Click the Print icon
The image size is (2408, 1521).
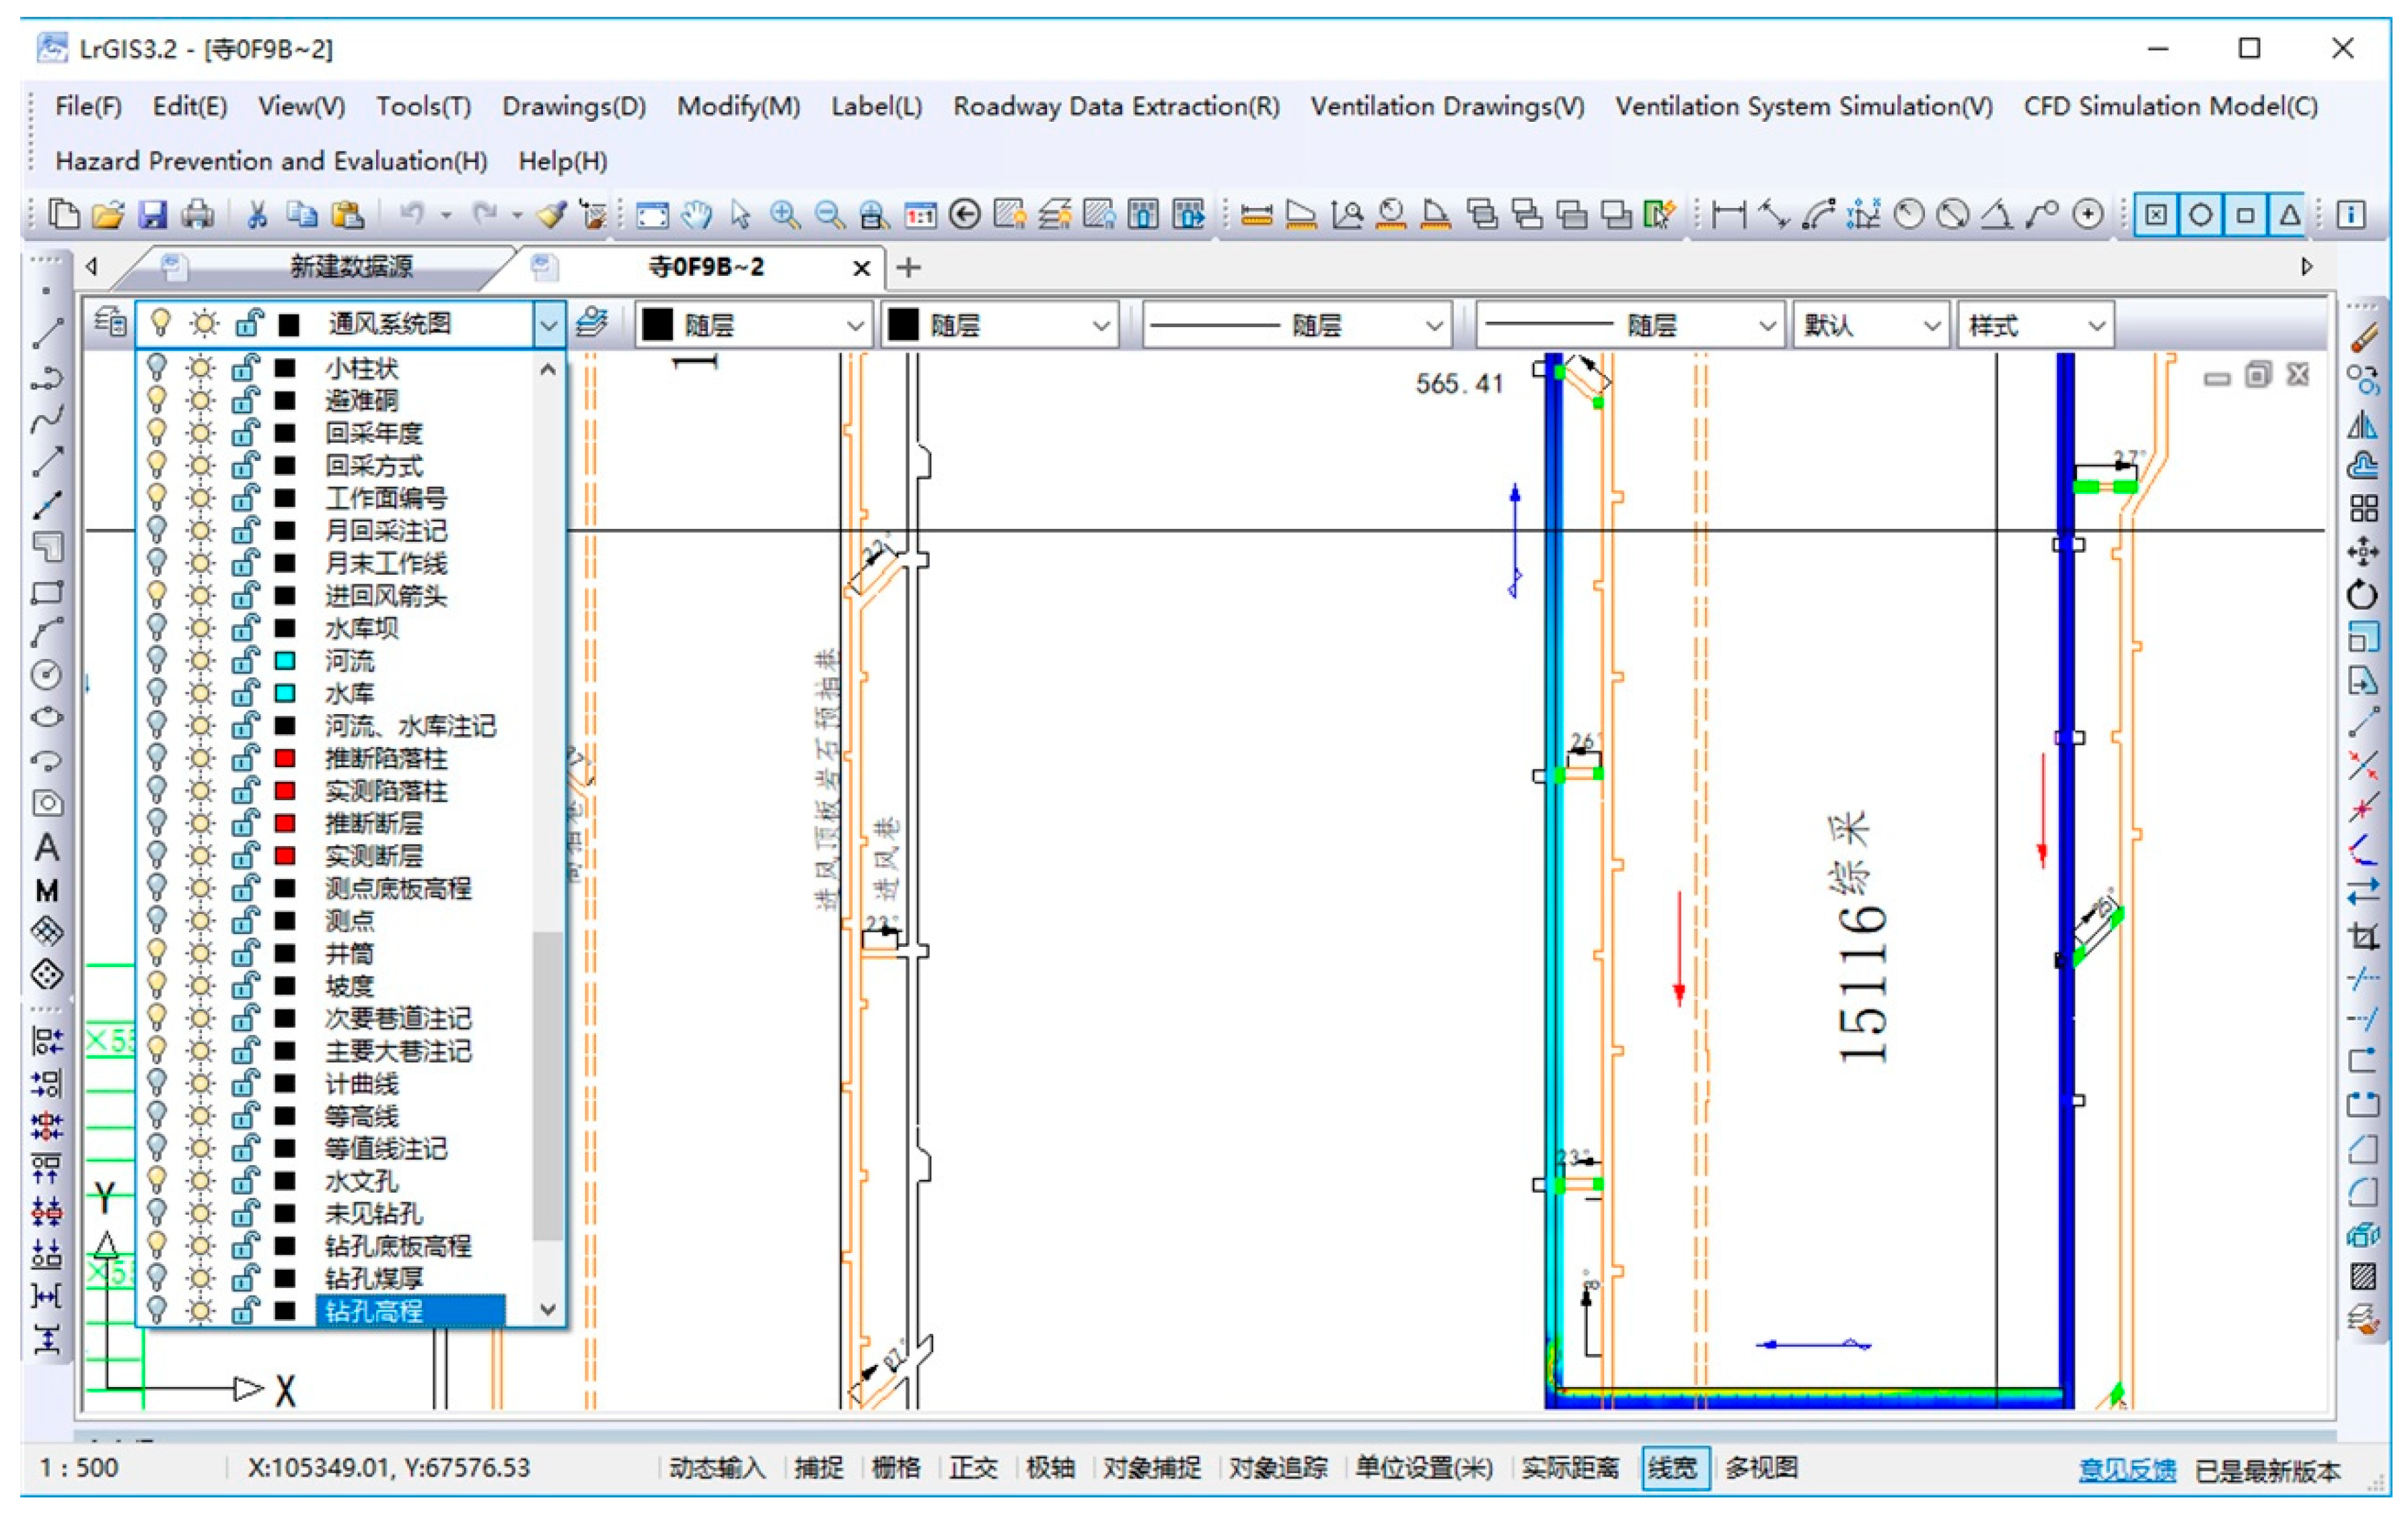197,214
